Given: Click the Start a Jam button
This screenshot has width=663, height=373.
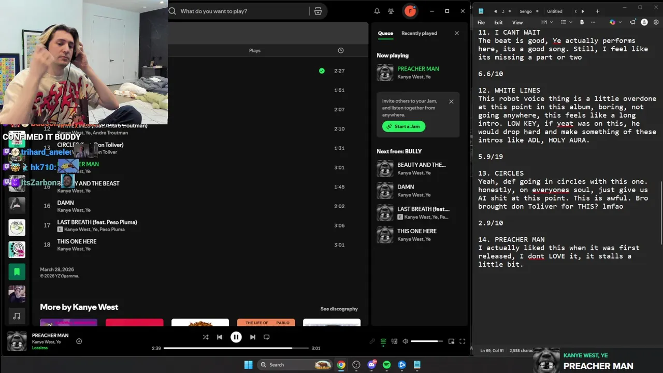Looking at the screenshot, I should 403,126.
